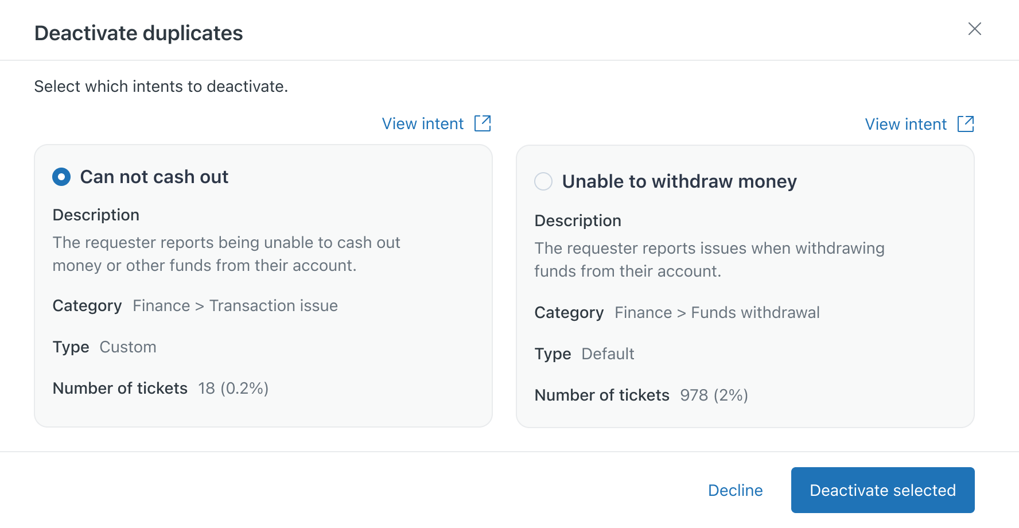The width and height of the screenshot is (1019, 528).
Task: Click the 978 (2%) ticket count
Action: (714, 395)
